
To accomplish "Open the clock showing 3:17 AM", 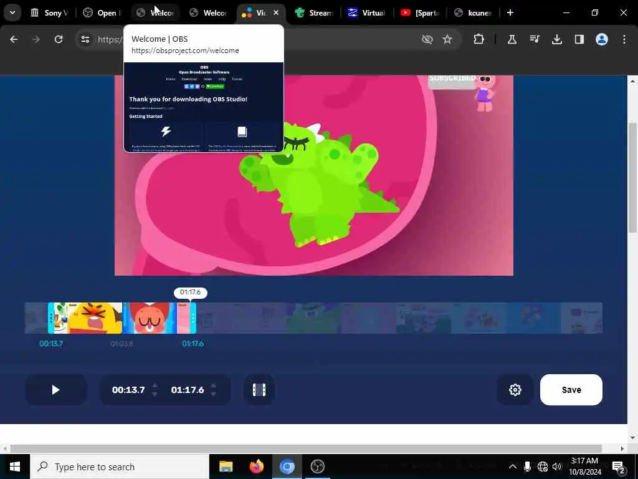I will click(x=584, y=467).
